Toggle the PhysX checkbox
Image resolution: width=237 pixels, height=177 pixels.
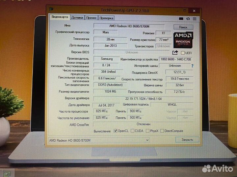tap(147, 131)
